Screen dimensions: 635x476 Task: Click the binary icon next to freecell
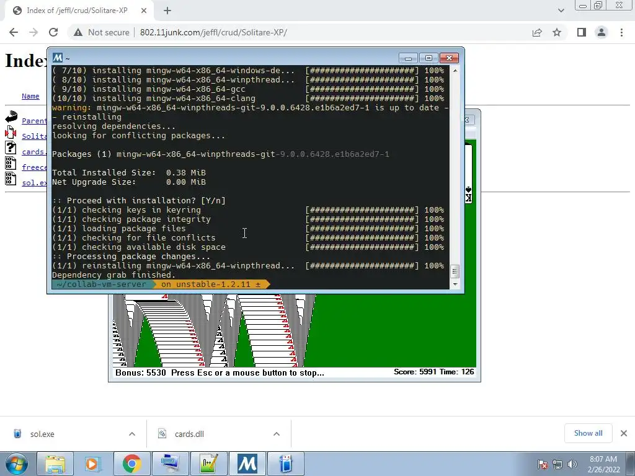click(11, 163)
